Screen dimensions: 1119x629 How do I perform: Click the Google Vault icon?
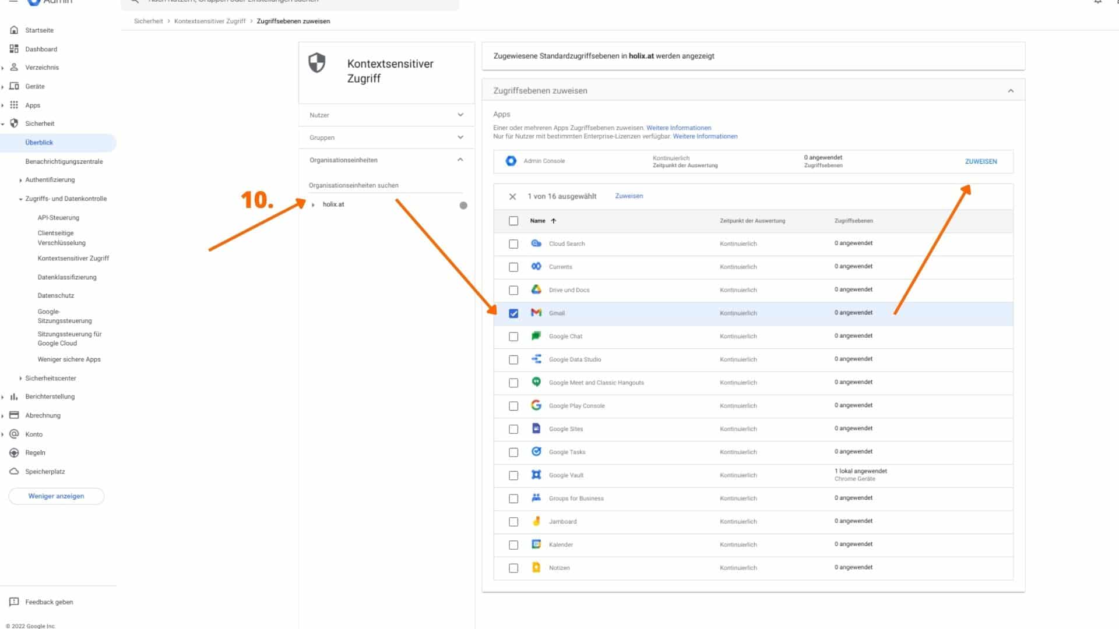536,475
